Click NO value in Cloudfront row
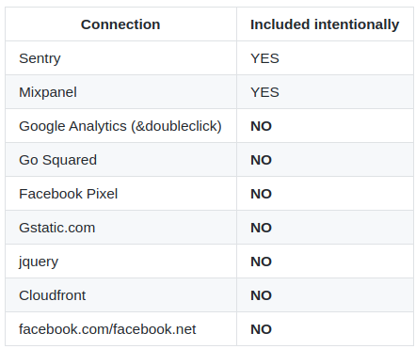The height and width of the screenshot is (349, 416). 261,295
